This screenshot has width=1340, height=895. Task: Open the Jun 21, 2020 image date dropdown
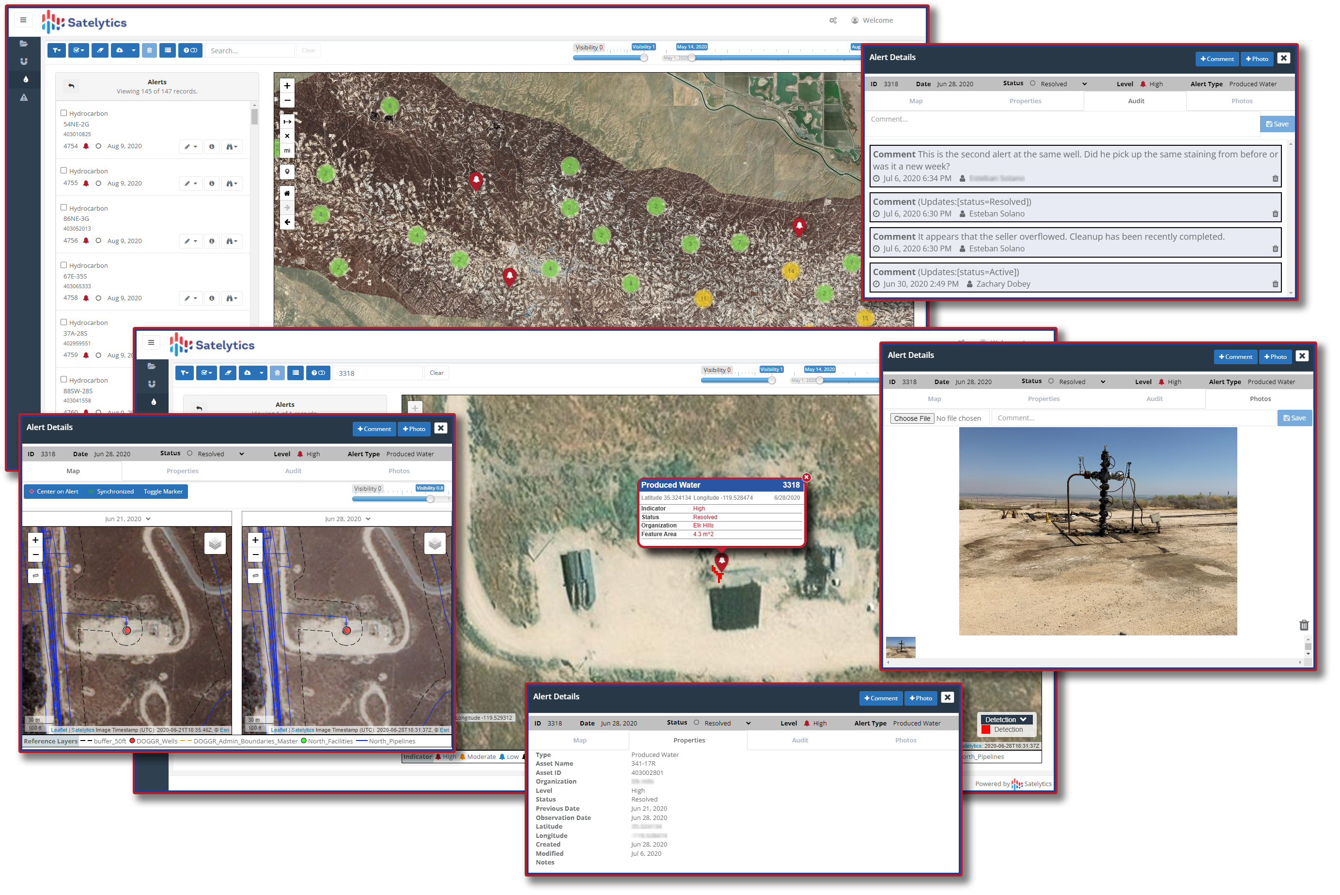pos(127,519)
